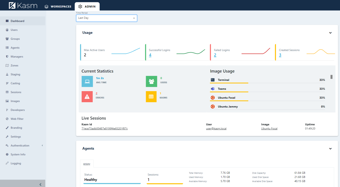
Task: Click the red Errors warning icon
Action: click(x=87, y=97)
